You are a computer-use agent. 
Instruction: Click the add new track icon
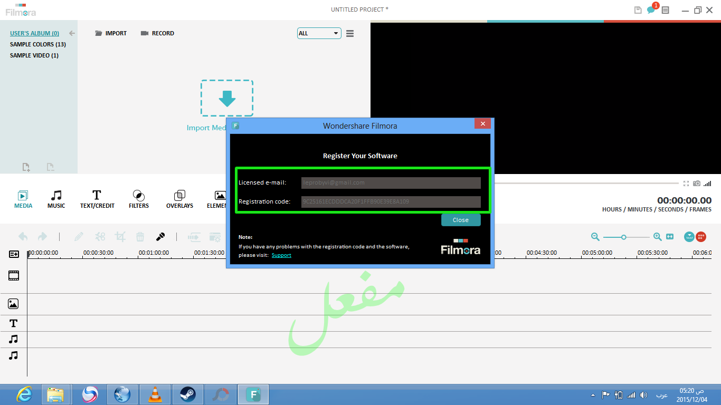pos(14,254)
